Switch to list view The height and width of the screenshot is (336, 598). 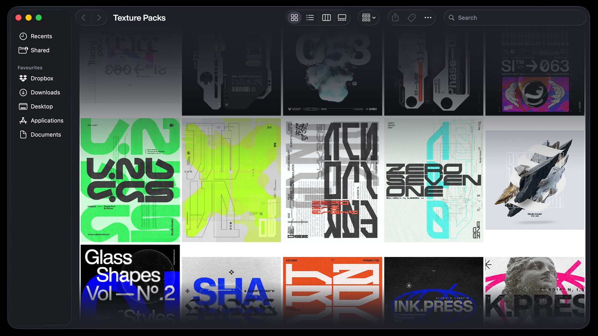pos(310,17)
